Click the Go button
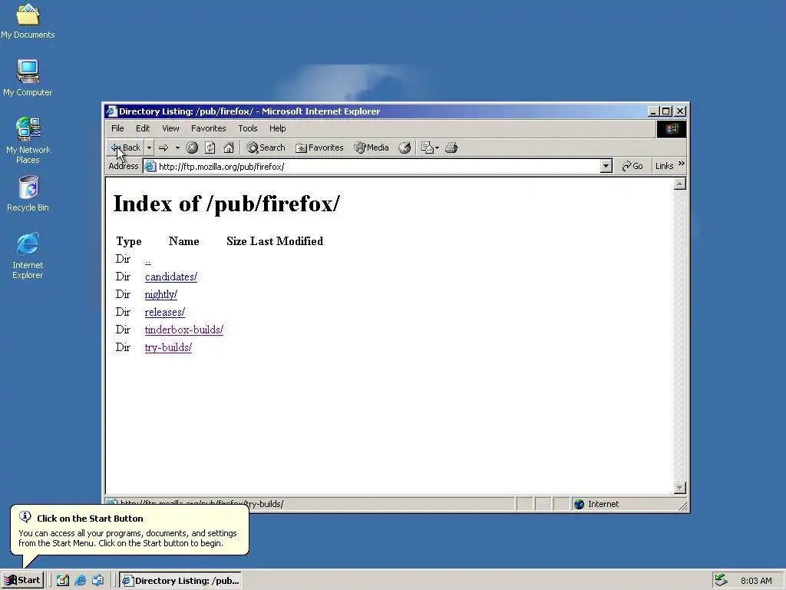 tap(632, 166)
